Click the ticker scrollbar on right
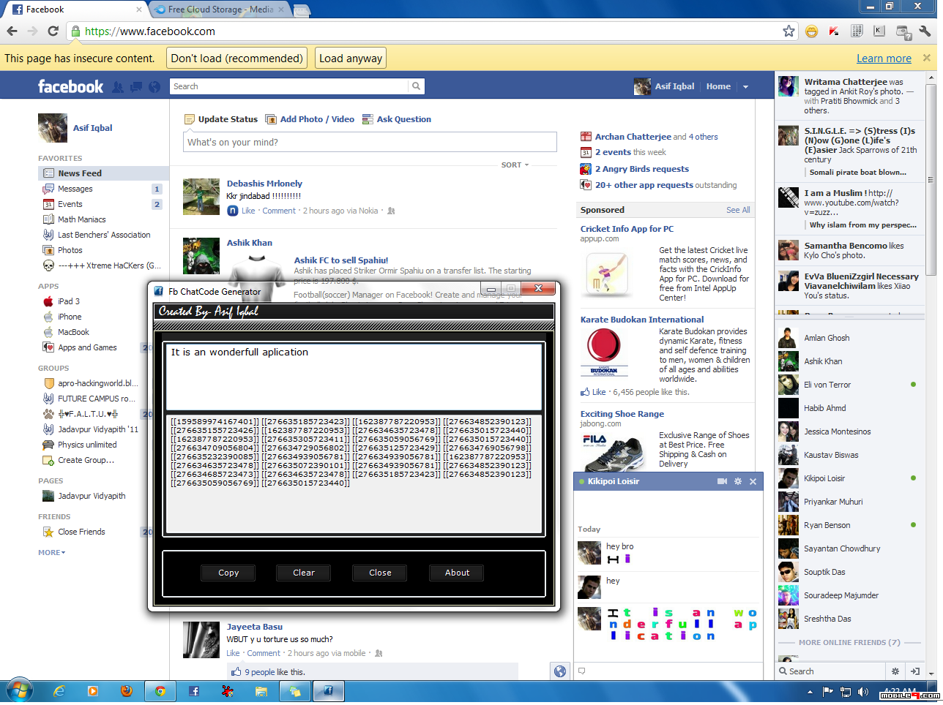The width and height of the screenshot is (943, 705). [931, 179]
